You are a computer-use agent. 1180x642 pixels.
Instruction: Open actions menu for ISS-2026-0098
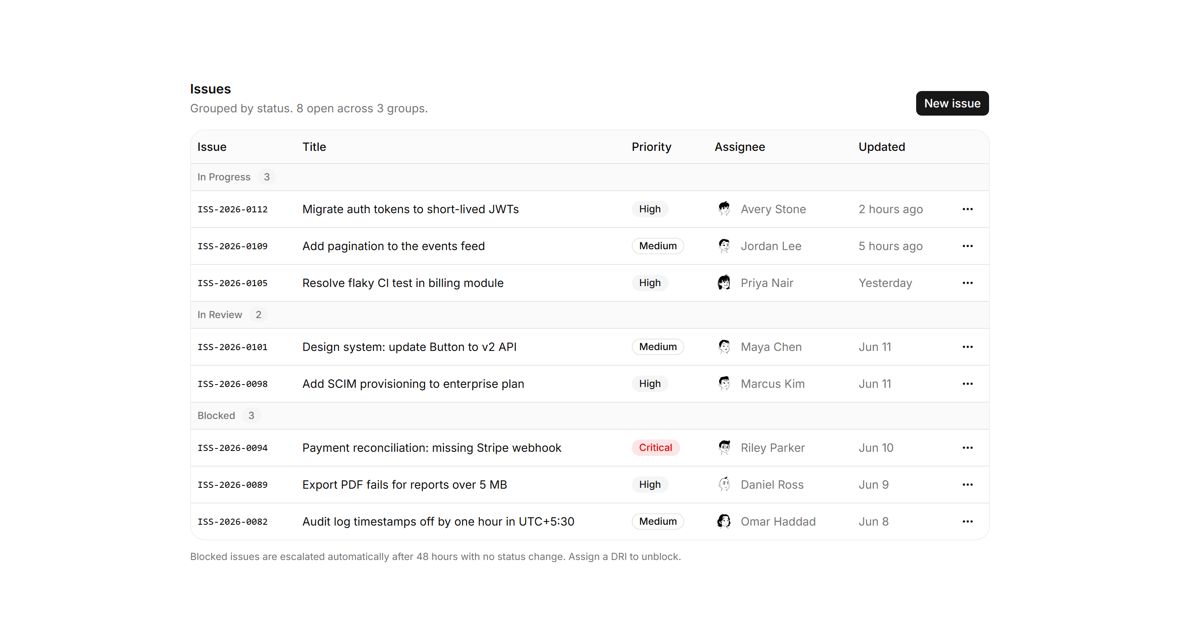click(967, 384)
